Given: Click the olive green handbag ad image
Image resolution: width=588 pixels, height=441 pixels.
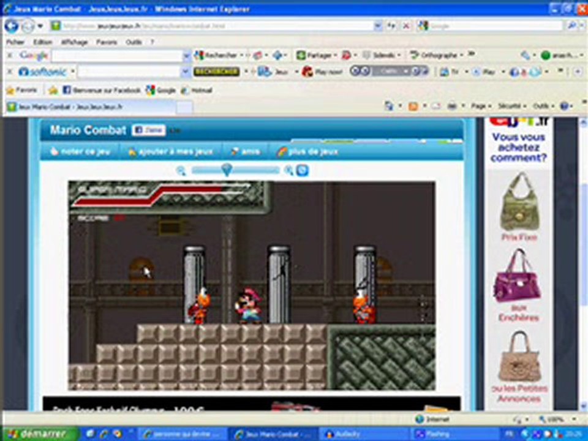Looking at the screenshot, I should pyautogui.click(x=519, y=202).
